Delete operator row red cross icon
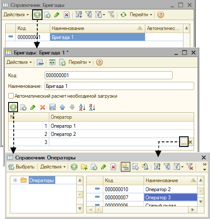Image resolution: width=210 pixels, height=219 pixels. tap(42, 107)
